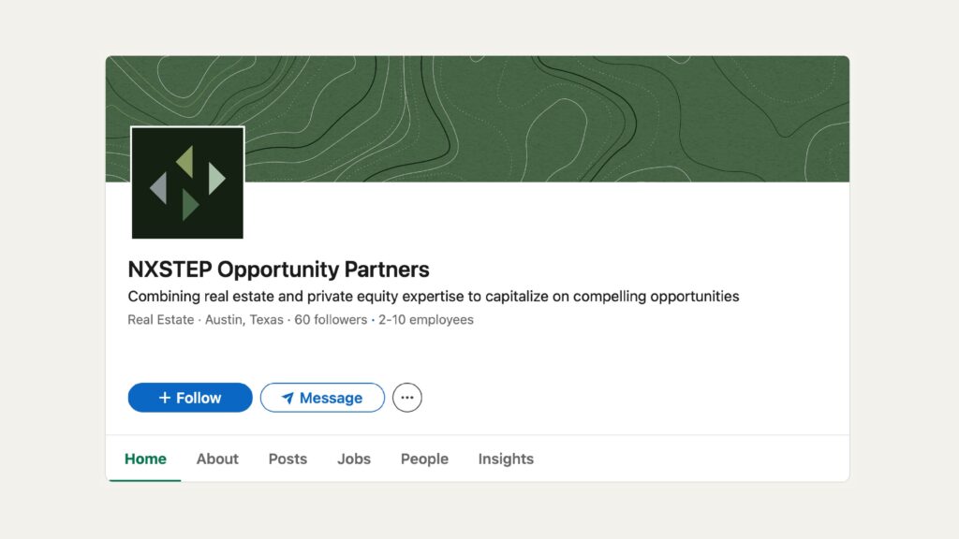Click the 2-10 employees text

point(426,320)
